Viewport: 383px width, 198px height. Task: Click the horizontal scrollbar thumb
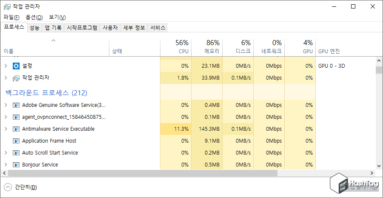(143, 173)
